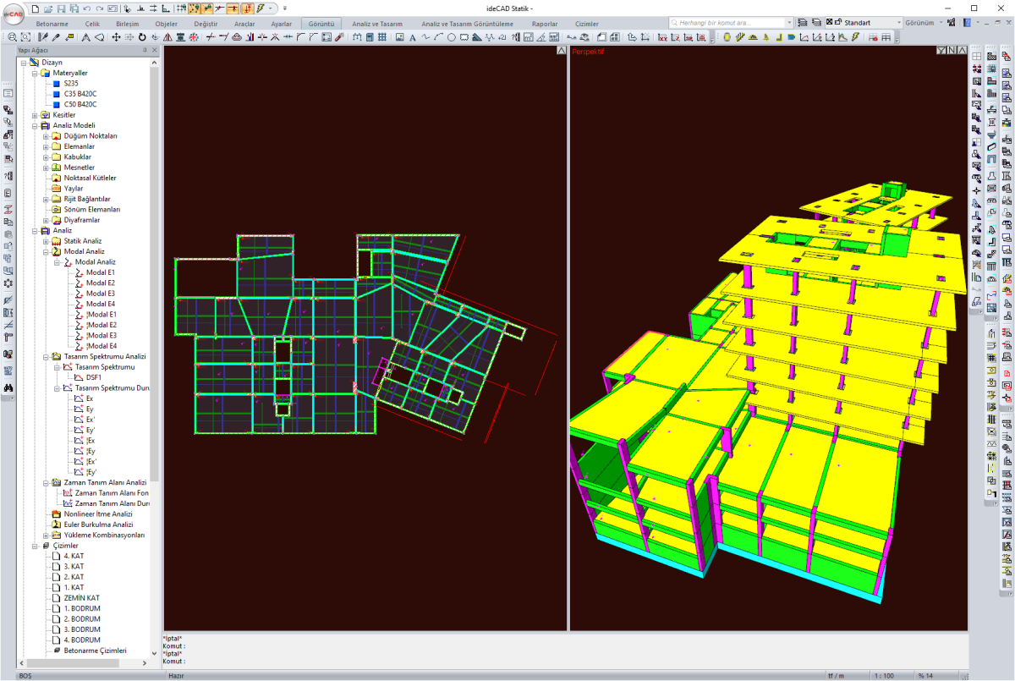Click the Undo arrow icon
This screenshot has width=1015, height=681.
(87, 8)
